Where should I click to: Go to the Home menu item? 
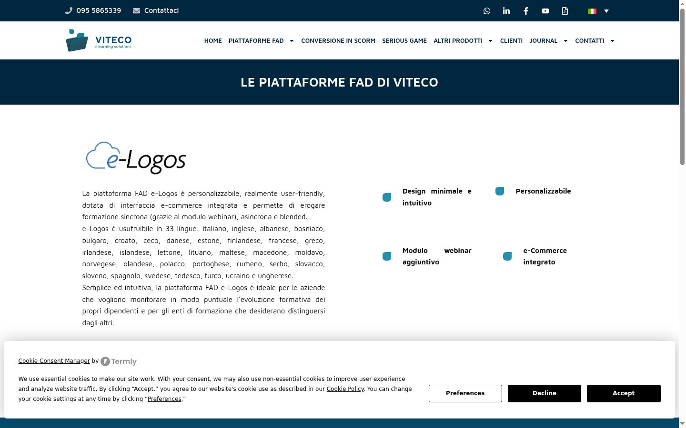[213, 41]
